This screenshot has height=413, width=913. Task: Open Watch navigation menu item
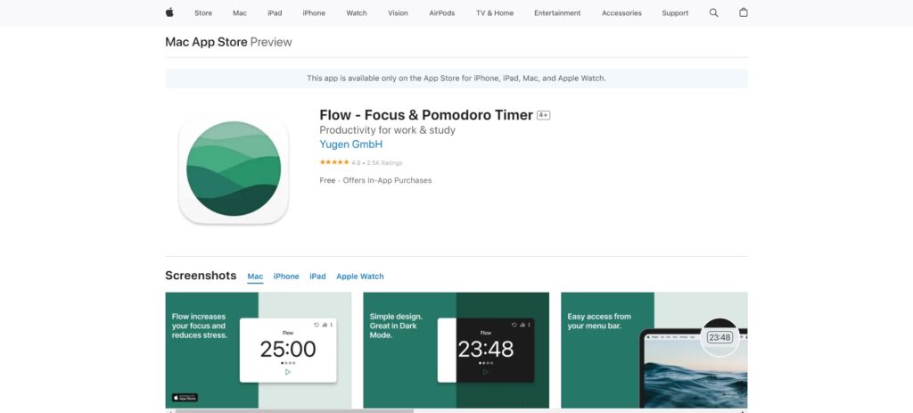tap(357, 12)
